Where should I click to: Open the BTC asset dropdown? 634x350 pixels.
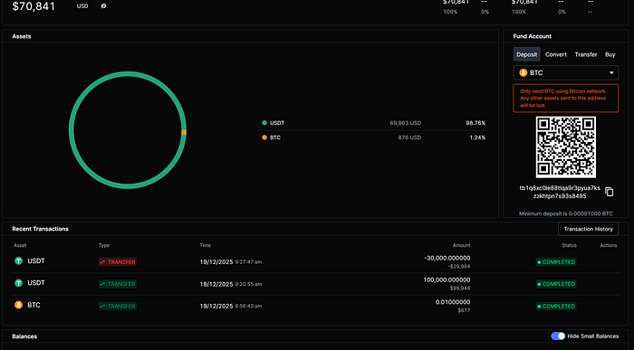(x=566, y=72)
